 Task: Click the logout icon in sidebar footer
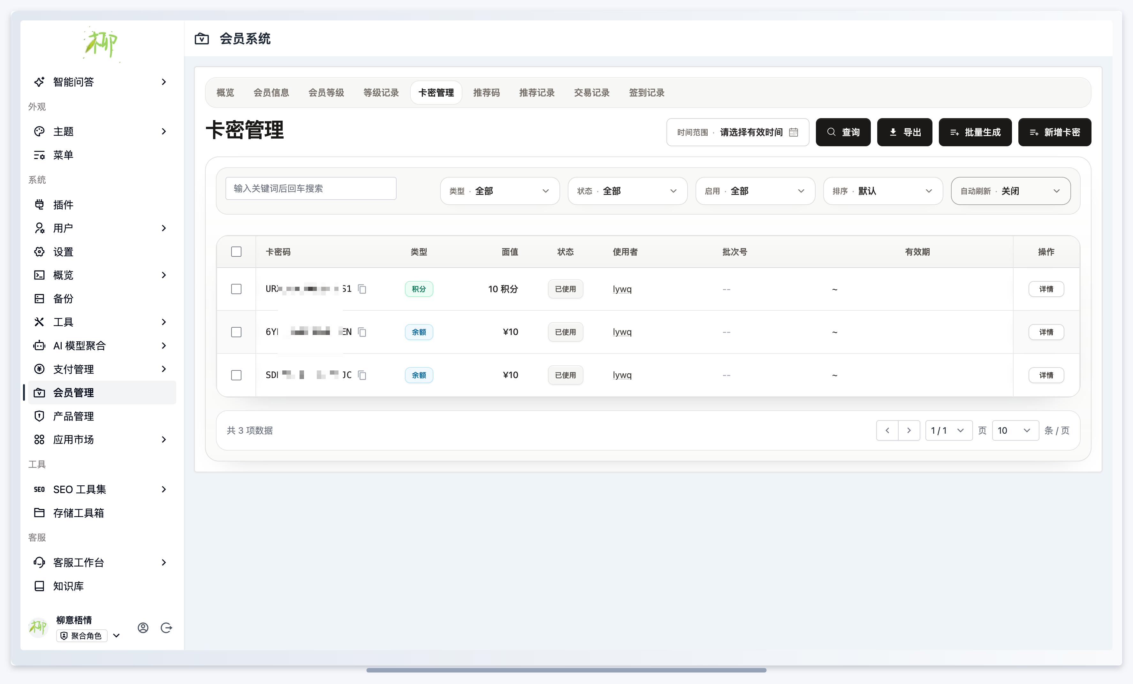(166, 627)
